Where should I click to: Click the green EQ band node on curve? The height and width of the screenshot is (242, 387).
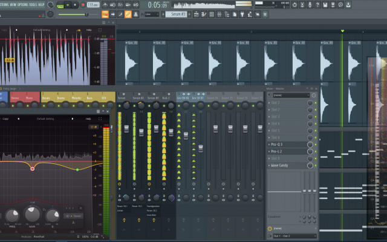[x=77, y=169]
